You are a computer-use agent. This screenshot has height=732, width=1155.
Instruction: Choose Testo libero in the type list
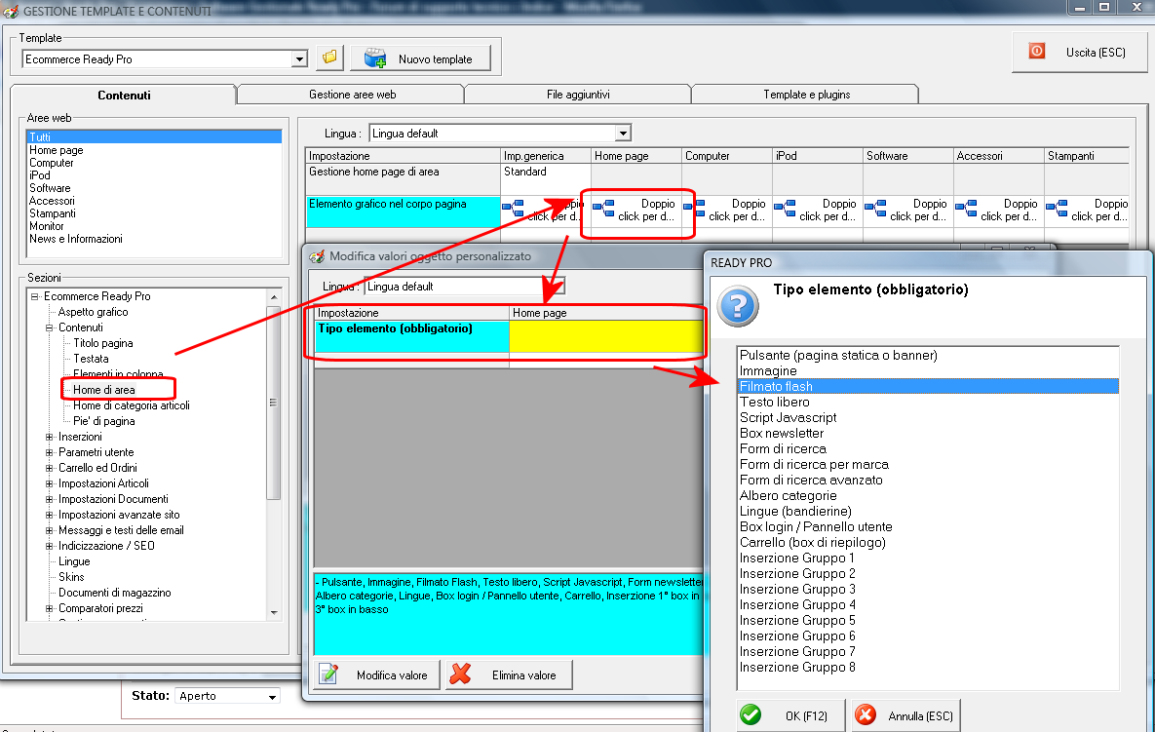click(774, 403)
